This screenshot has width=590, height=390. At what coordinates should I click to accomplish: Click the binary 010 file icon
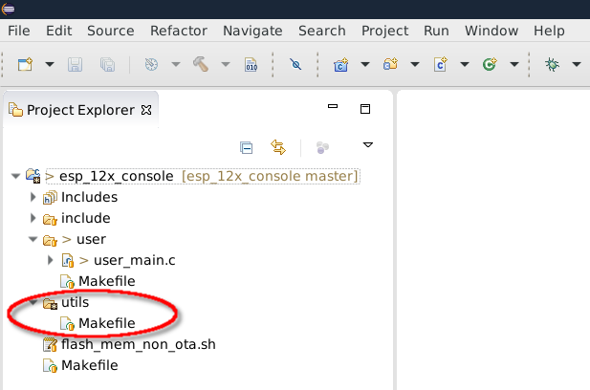[251, 64]
